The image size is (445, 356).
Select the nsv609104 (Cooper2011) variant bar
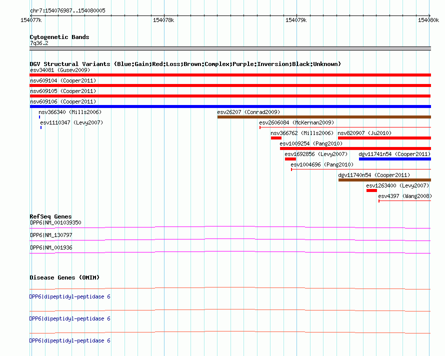pos(230,85)
